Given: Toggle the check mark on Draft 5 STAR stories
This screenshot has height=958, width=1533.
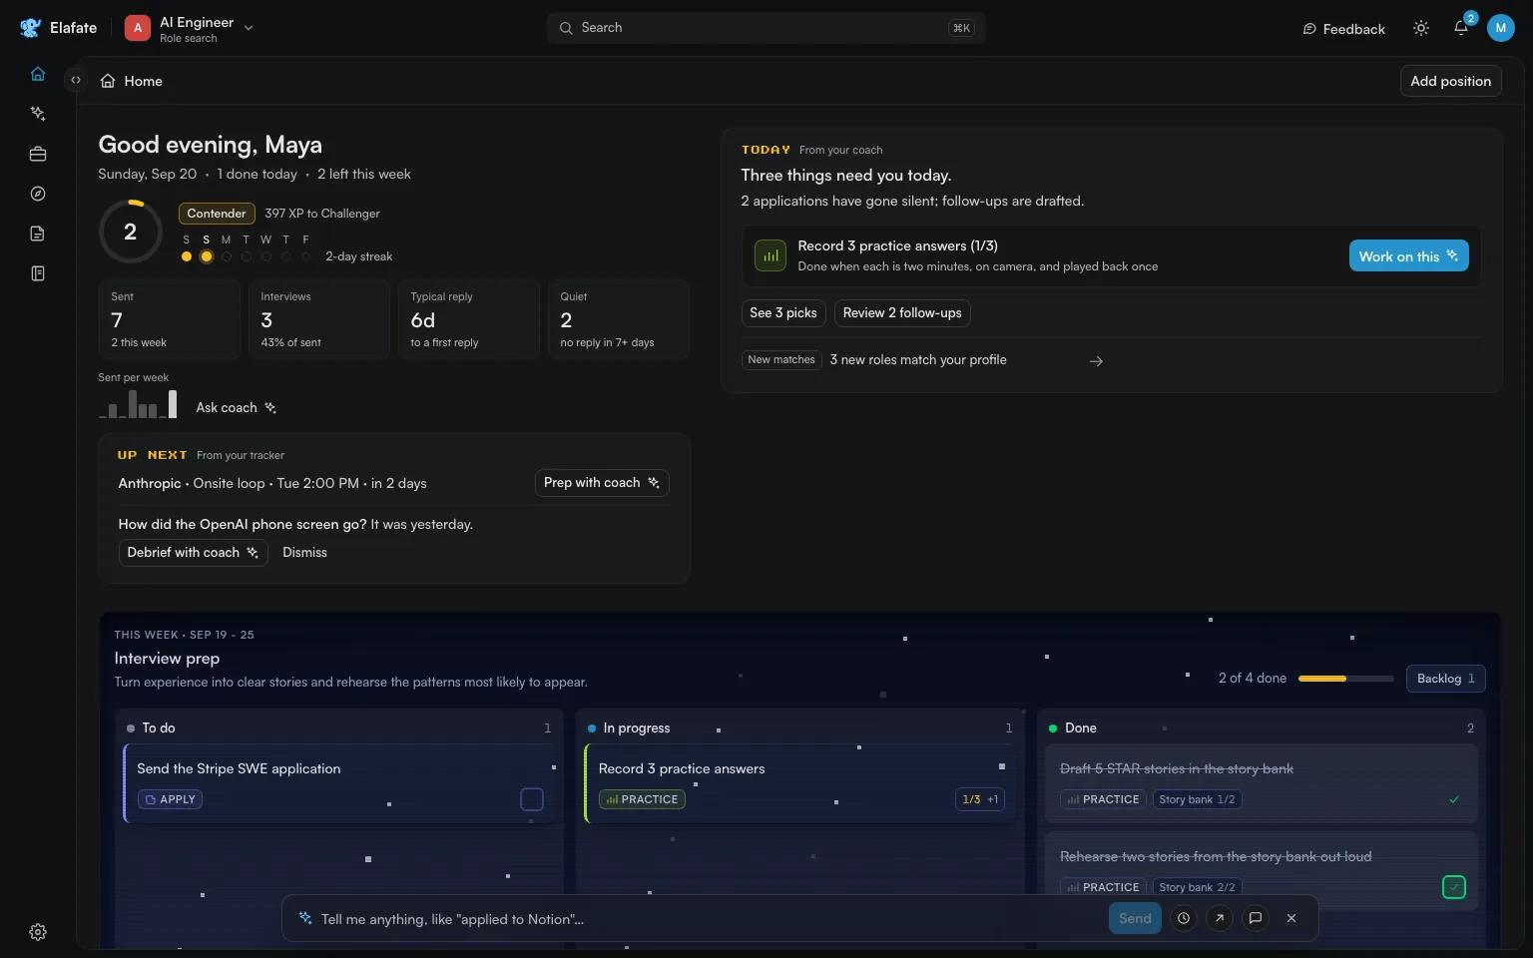Looking at the screenshot, I should [x=1454, y=799].
